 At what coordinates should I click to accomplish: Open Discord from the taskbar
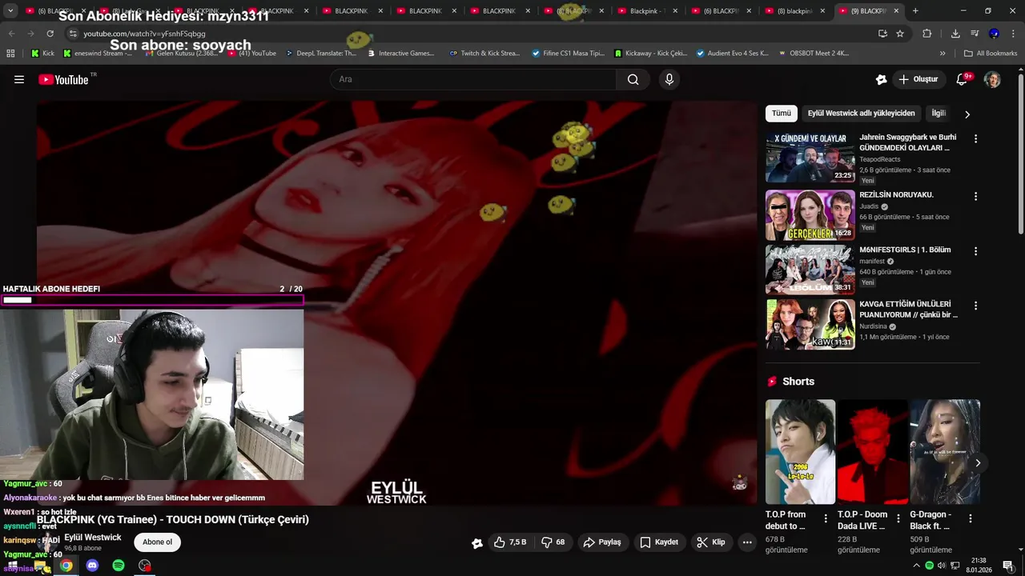pos(92,566)
